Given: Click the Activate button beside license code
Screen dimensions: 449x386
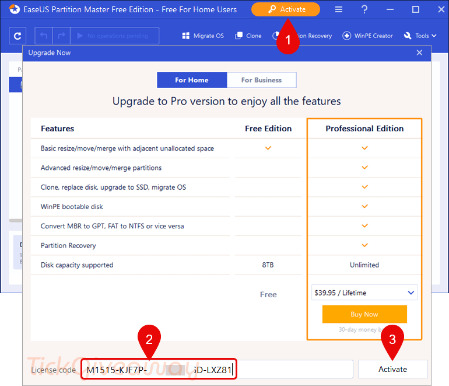Looking at the screenshot, I should pos(393,370).
